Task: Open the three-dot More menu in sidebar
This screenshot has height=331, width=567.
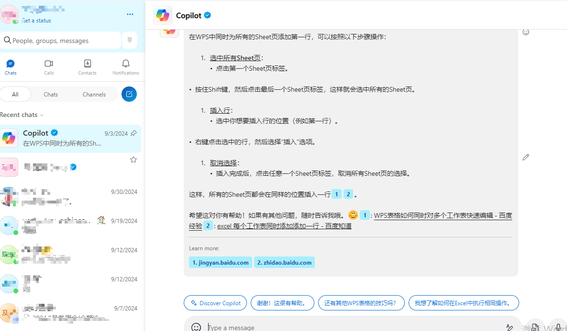Action: [130, 14]
